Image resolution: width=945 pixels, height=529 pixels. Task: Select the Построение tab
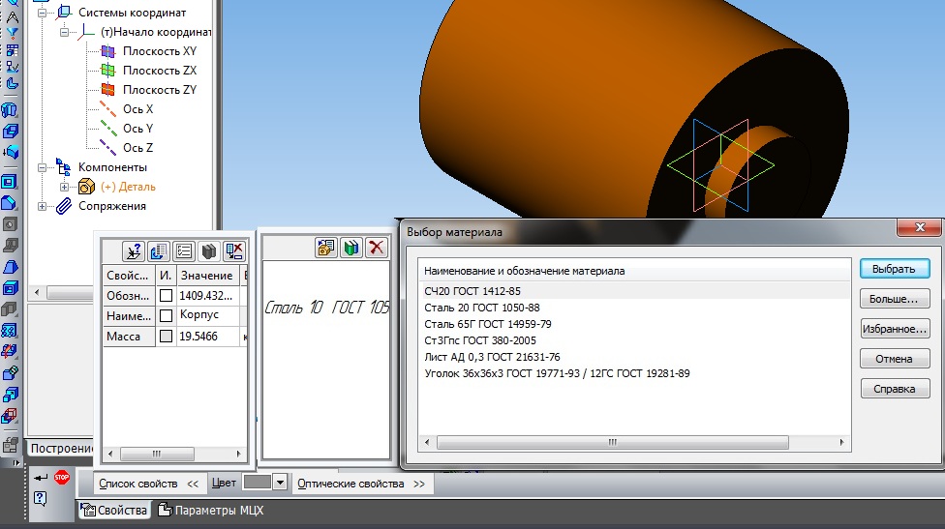61,449
